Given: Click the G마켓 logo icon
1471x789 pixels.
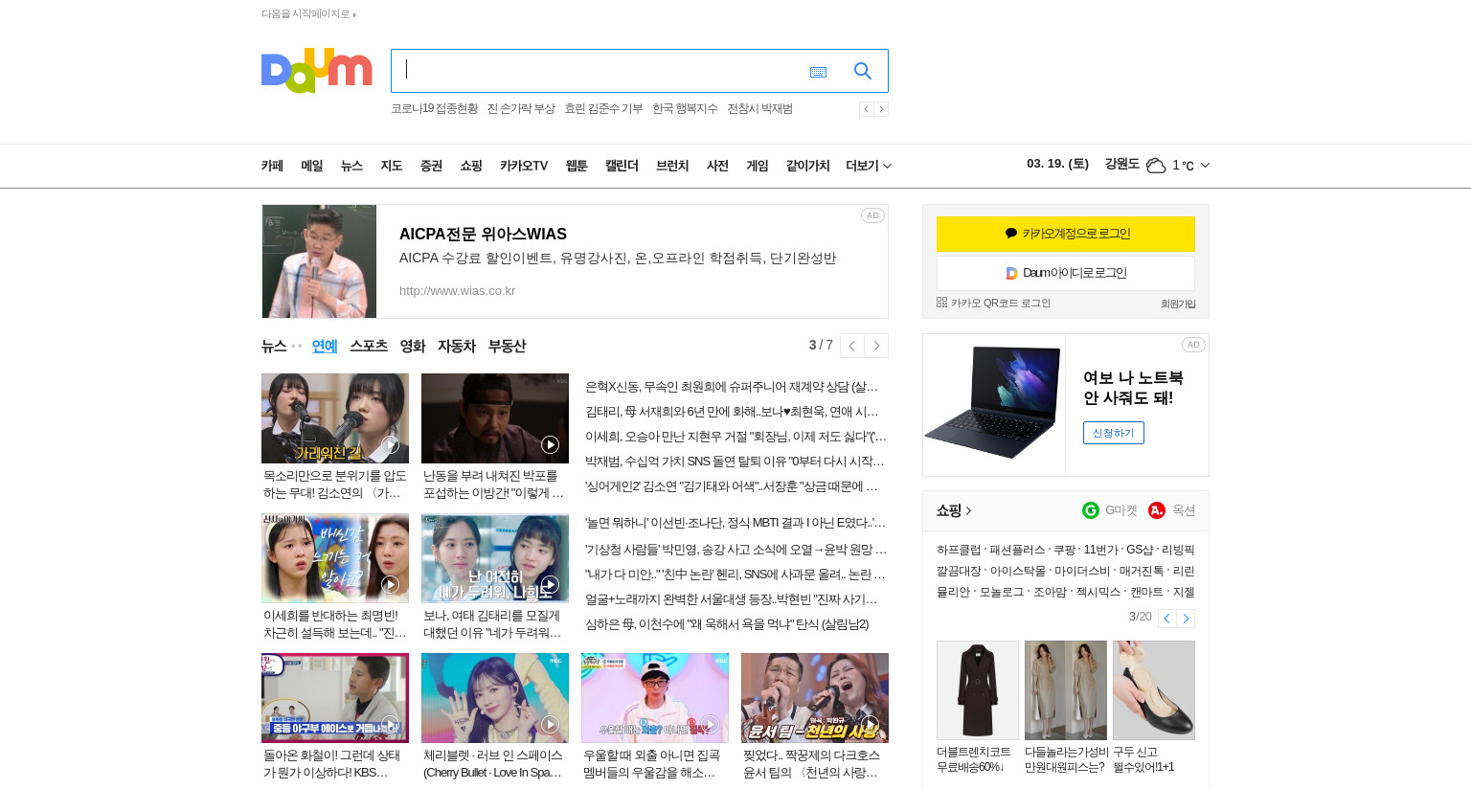Looking at the screenshot, I should [1091, 510].
